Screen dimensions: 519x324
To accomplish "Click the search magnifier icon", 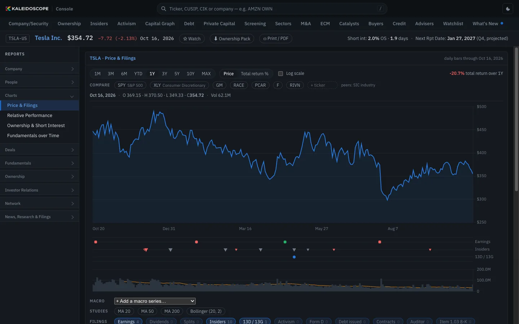I will pos(164,9).
